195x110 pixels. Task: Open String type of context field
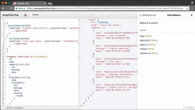(x=151, y=49)
